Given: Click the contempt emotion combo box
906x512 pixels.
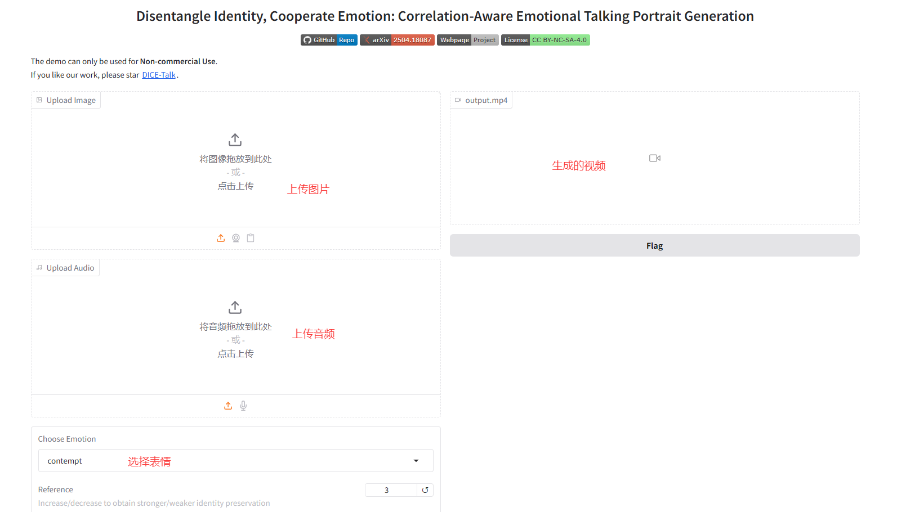Looking at the screenshot, I should click(x=225, y=461).
